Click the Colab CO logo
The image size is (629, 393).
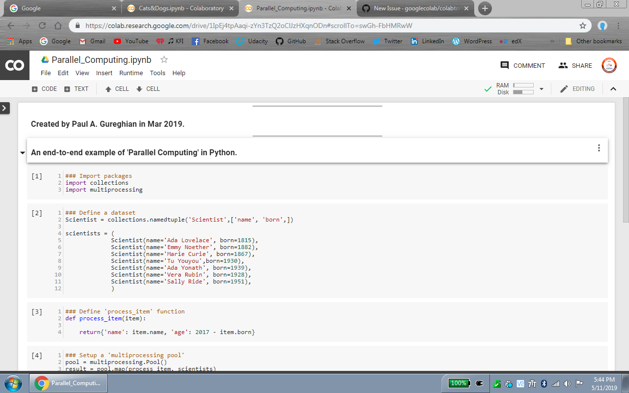15,65
